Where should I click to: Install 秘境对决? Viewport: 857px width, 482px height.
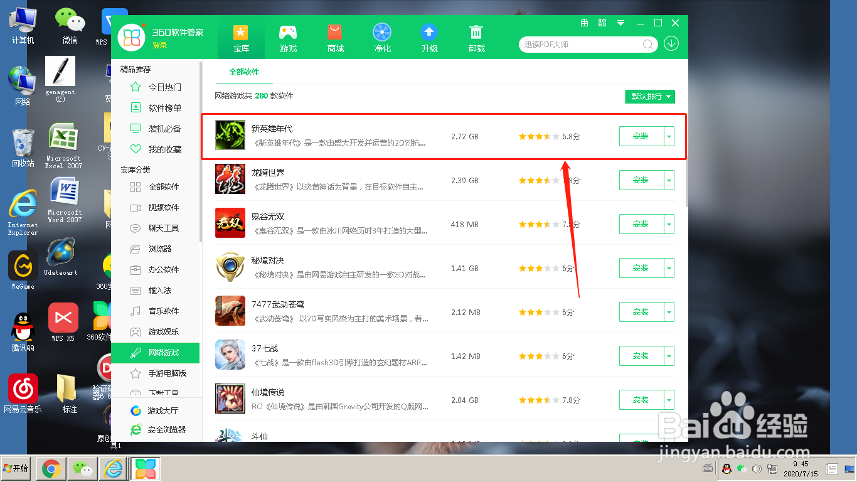pos(641,268)
